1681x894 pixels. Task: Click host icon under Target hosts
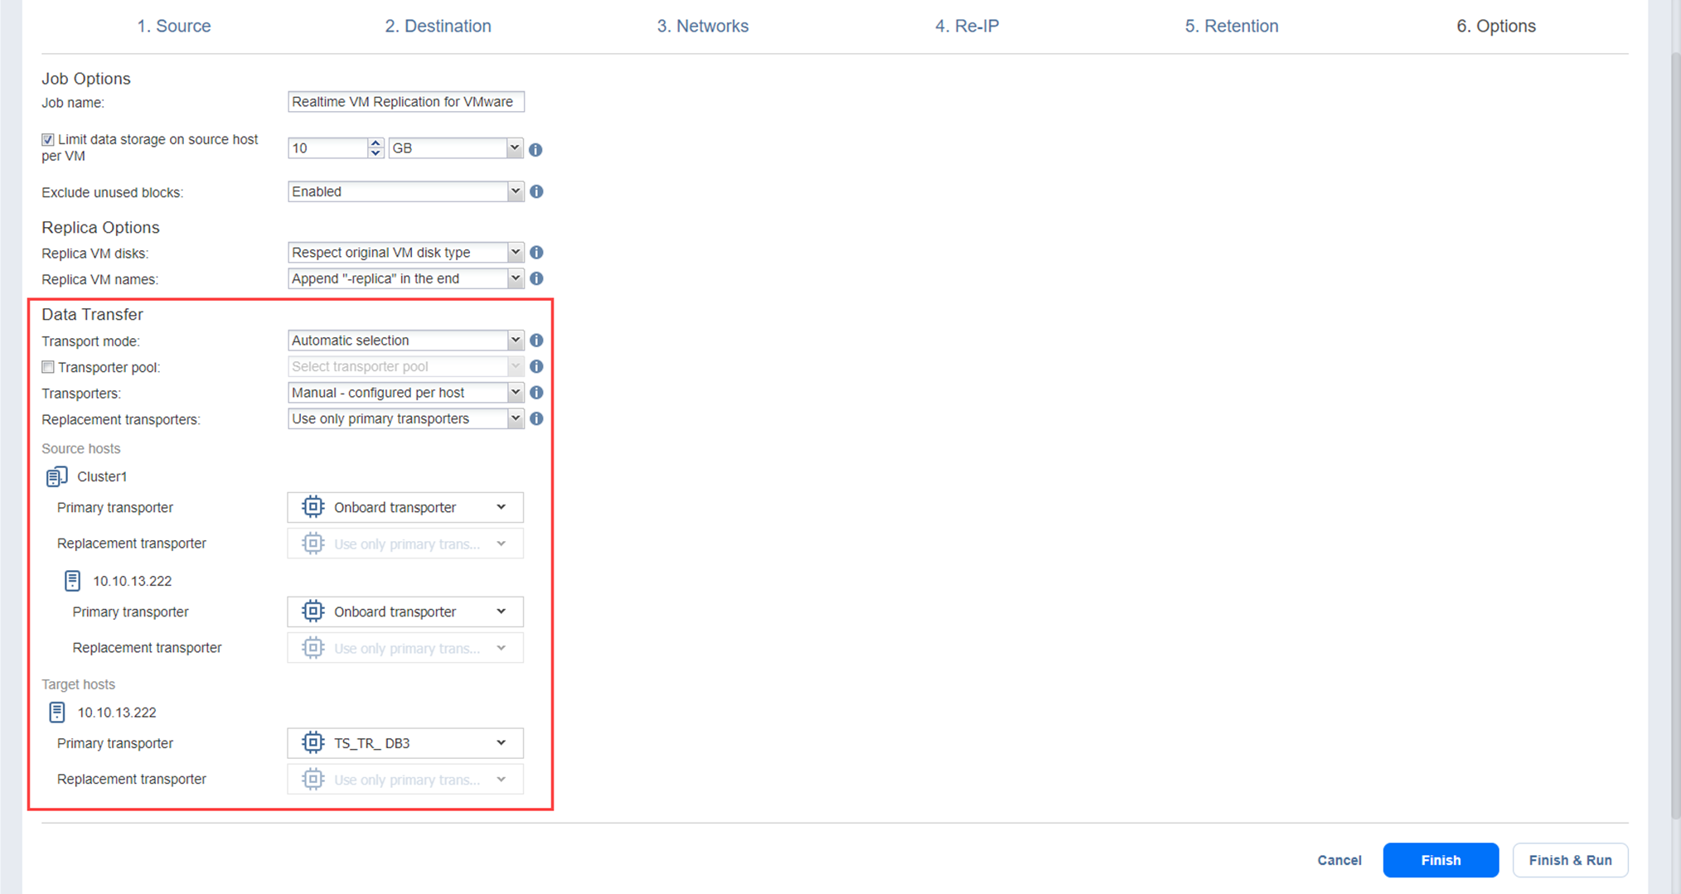[56, 713]
